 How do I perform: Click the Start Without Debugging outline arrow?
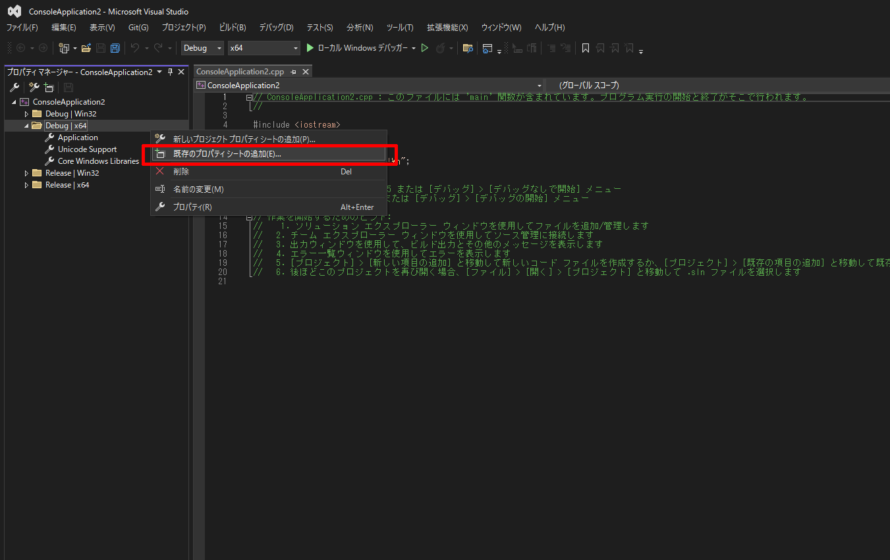[x=425, y=48]
